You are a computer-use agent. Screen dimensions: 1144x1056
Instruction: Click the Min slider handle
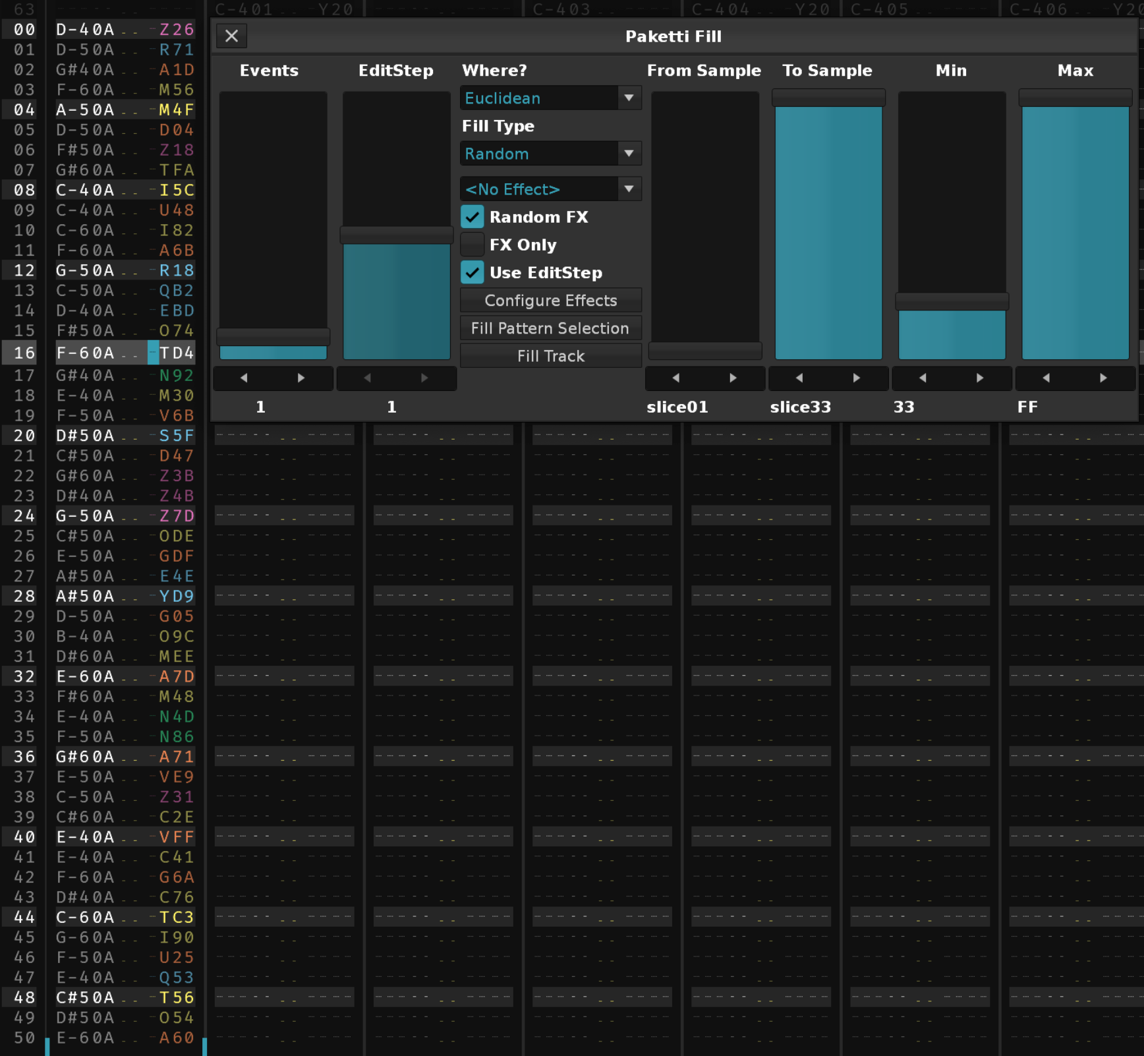[952, 301]
